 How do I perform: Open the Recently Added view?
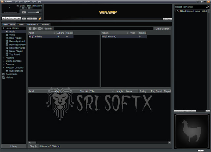pyautogui.click(x=17, y=41)
